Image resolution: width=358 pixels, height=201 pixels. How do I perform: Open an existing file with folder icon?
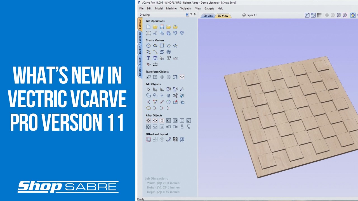pos(155,27)
